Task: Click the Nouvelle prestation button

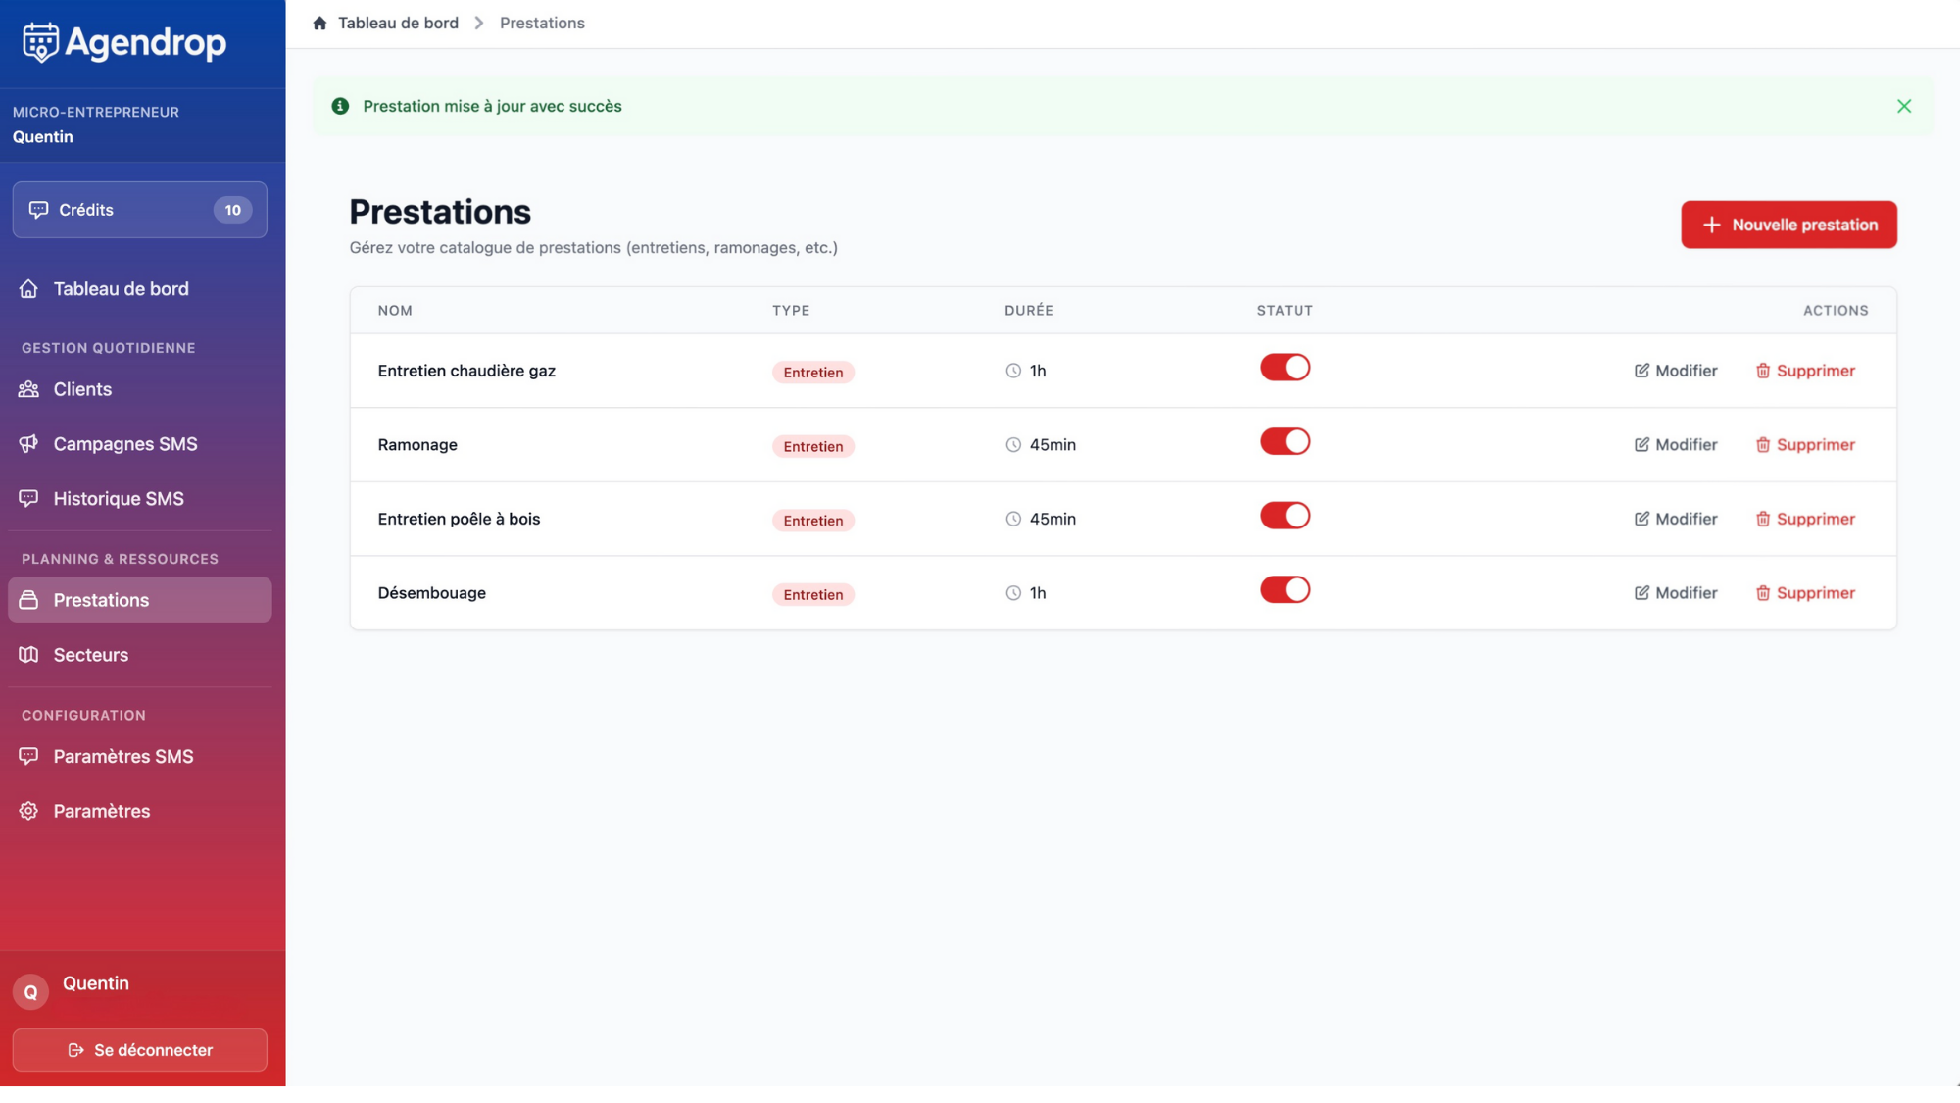Action: point(1788,225)
